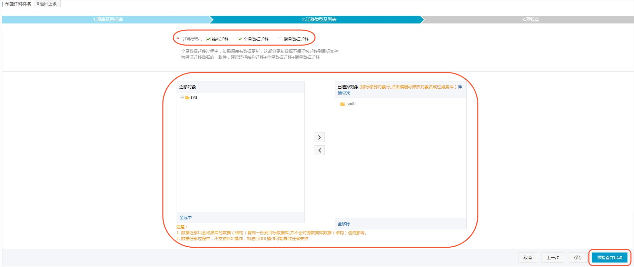Click the orange 注意 heading
This screenshot has height=267, width=634.
[182, 227]
